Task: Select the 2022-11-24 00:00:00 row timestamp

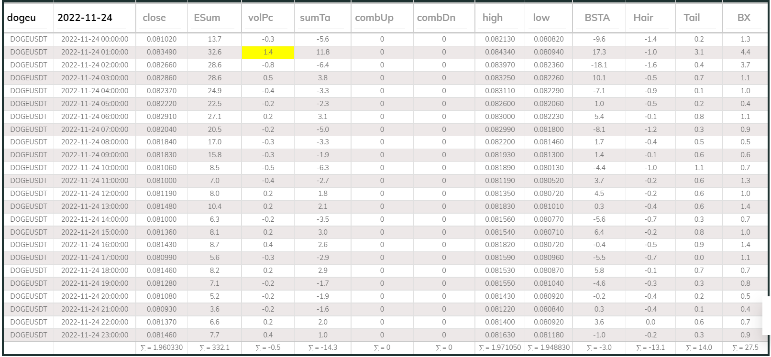Action: click(95, 39)
